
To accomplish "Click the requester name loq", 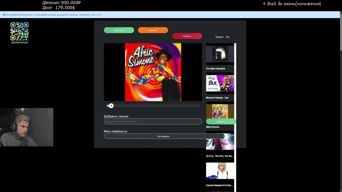I will pos(227,37).
